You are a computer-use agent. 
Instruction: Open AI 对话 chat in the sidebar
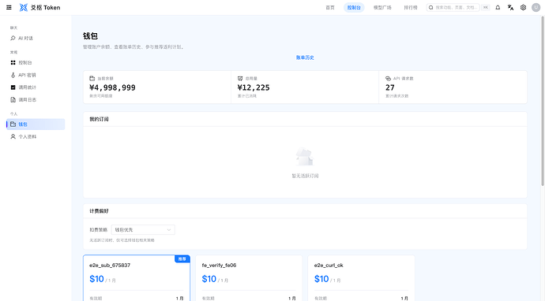(36, 38)
